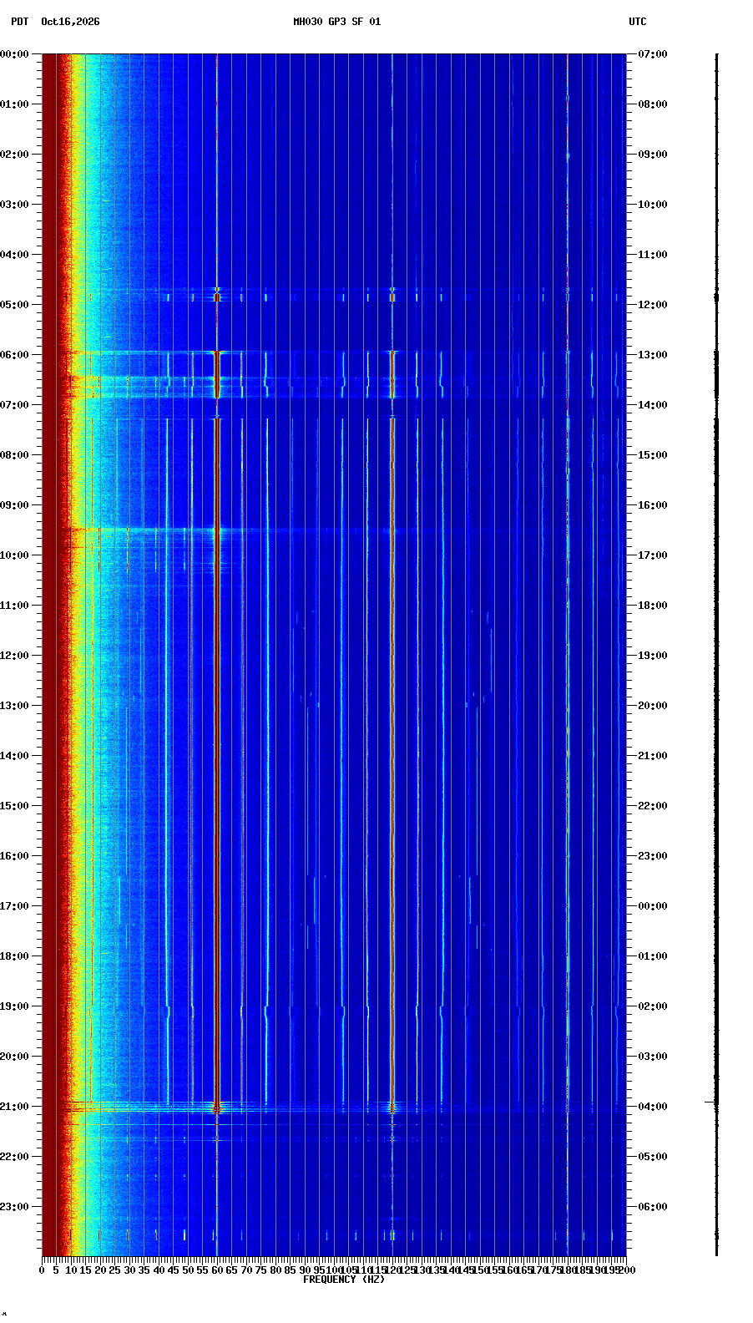Select the 21:00 PDT left axis label
Viewport: 753px width, 1323px height.
pos(14,1107)
